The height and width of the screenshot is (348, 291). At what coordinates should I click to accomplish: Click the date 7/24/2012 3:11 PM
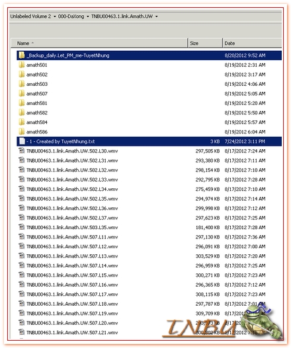point(245,141)
